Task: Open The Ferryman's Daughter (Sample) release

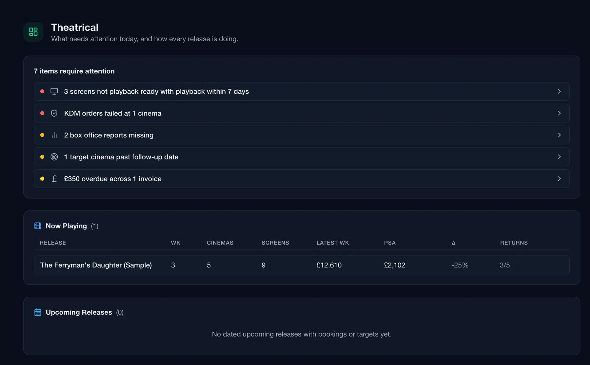Action: click(302, 265)
